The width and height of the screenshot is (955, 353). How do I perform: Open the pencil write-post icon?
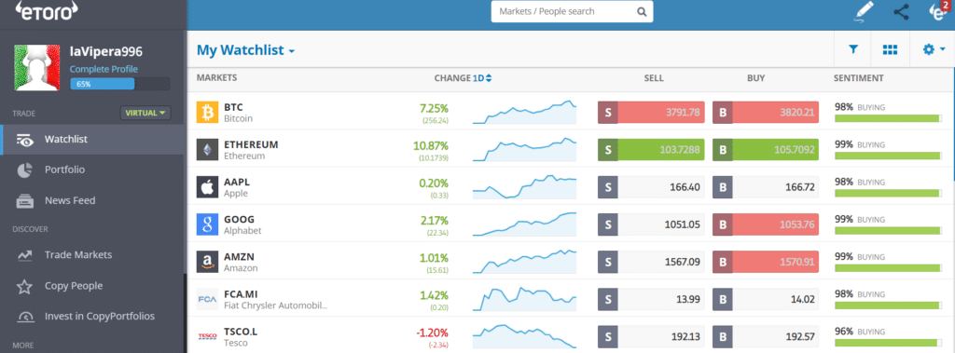pyautogui.click(x=863, y=12)
